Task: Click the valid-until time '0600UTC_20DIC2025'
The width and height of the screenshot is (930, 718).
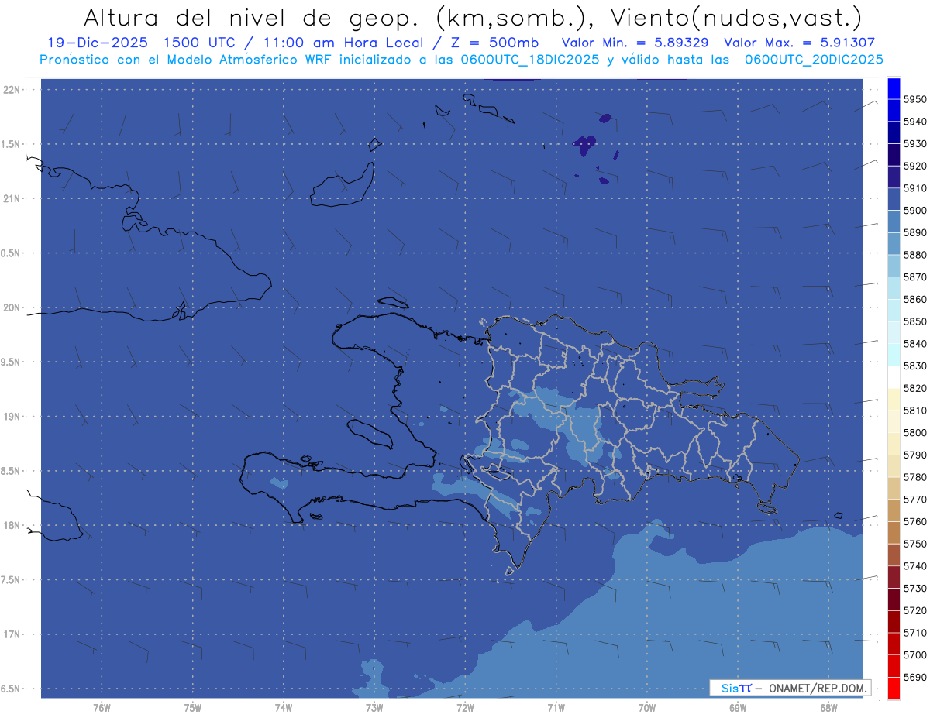Action: (814, 59)
